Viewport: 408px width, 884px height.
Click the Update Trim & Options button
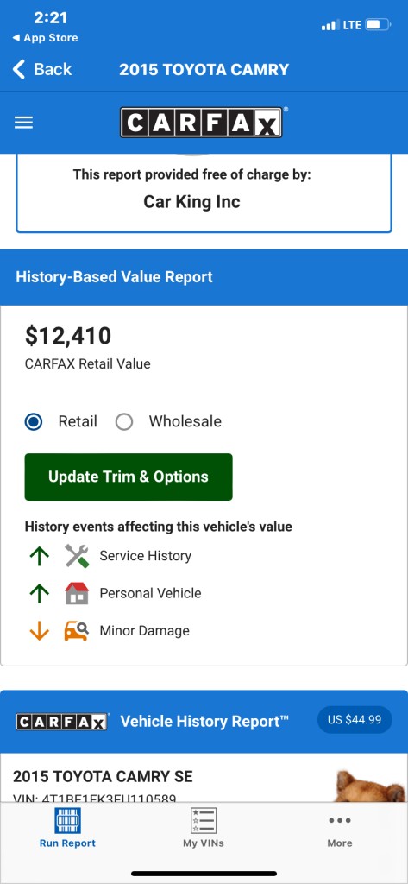click(x=129, y=477)
